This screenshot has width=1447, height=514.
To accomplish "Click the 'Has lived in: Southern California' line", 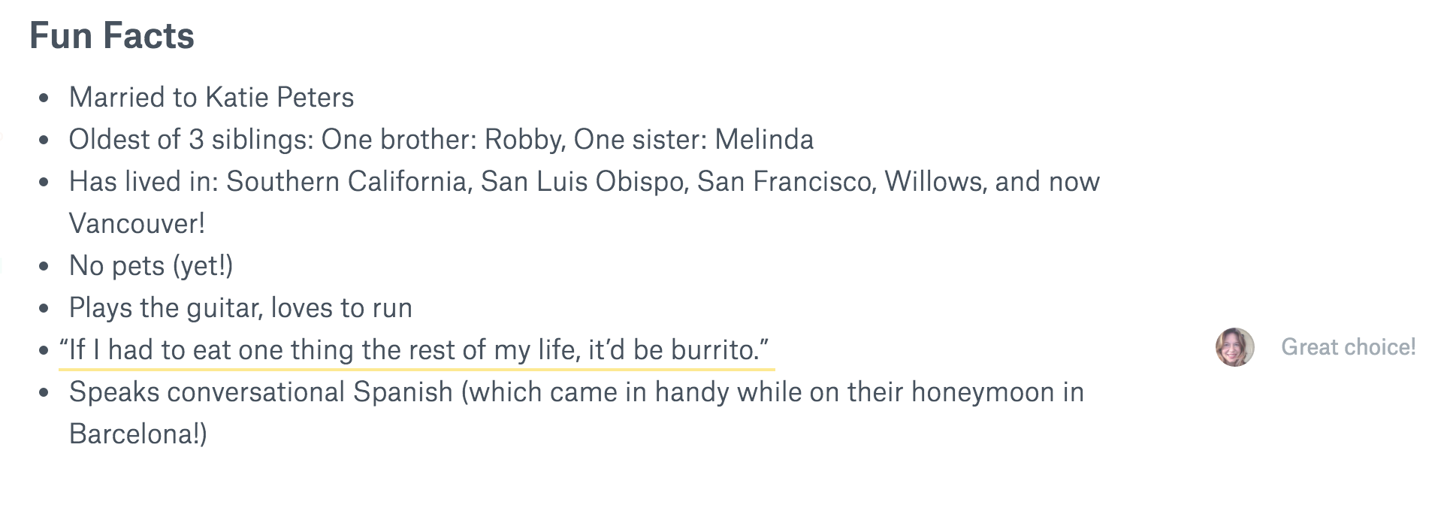I will [x=585, y=182].
